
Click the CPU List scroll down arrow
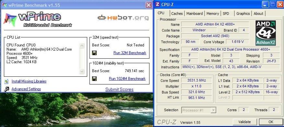(82, 71)
